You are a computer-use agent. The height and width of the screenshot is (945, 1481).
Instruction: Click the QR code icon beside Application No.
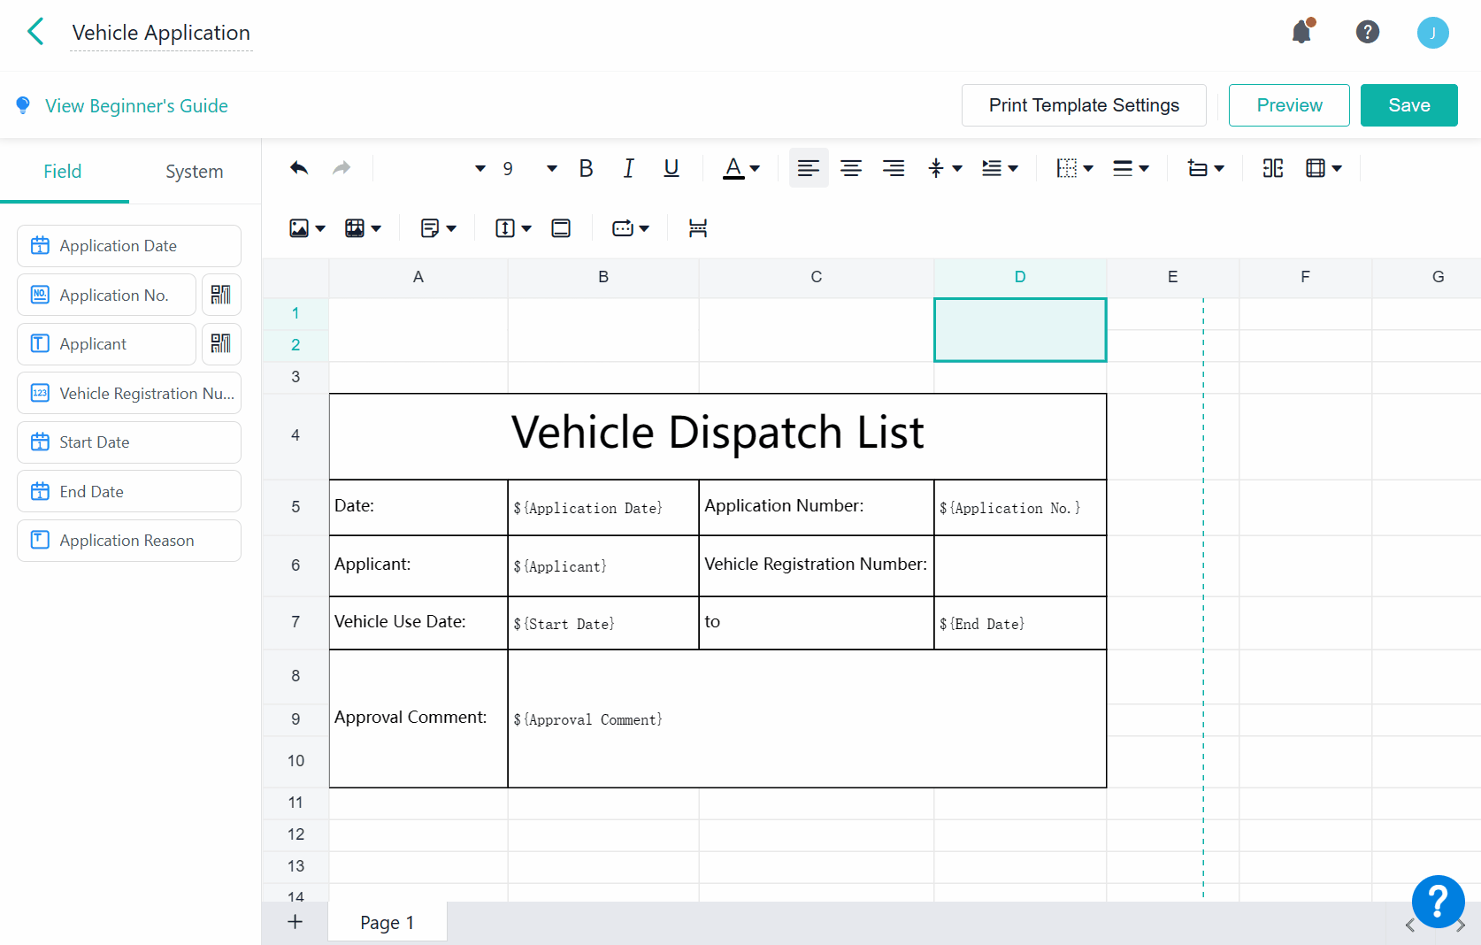click(x=221, y=295)
